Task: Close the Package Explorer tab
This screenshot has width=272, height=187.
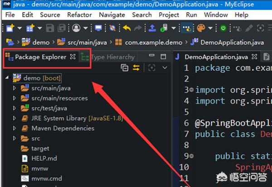Action: click(x=73, y=57)
